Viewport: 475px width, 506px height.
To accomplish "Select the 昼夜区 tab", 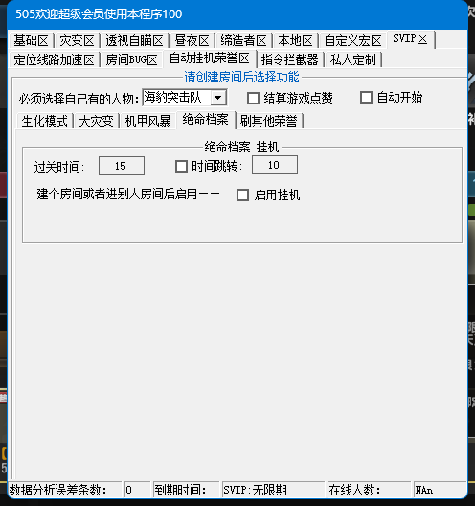I will [192, 41].
